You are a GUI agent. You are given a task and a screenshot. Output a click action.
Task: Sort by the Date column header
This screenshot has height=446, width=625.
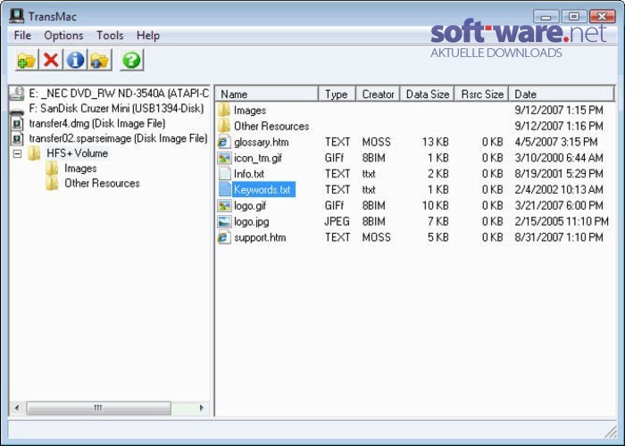coord(562,94)
